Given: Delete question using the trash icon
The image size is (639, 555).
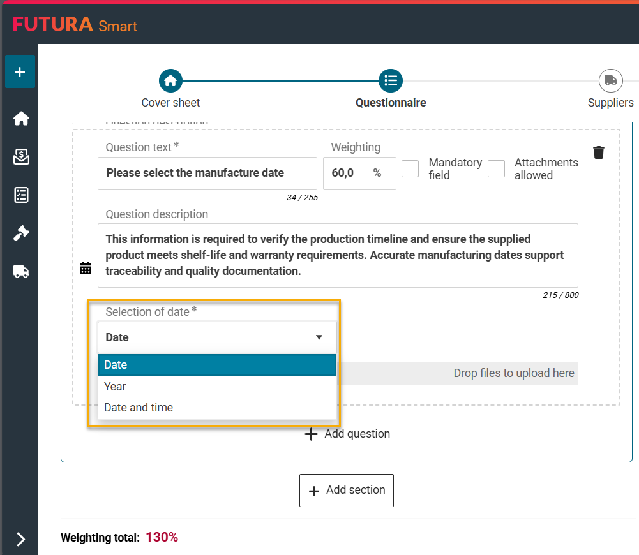Looking at the screenshot, I should pyautogui.click(x=598, y=152).
